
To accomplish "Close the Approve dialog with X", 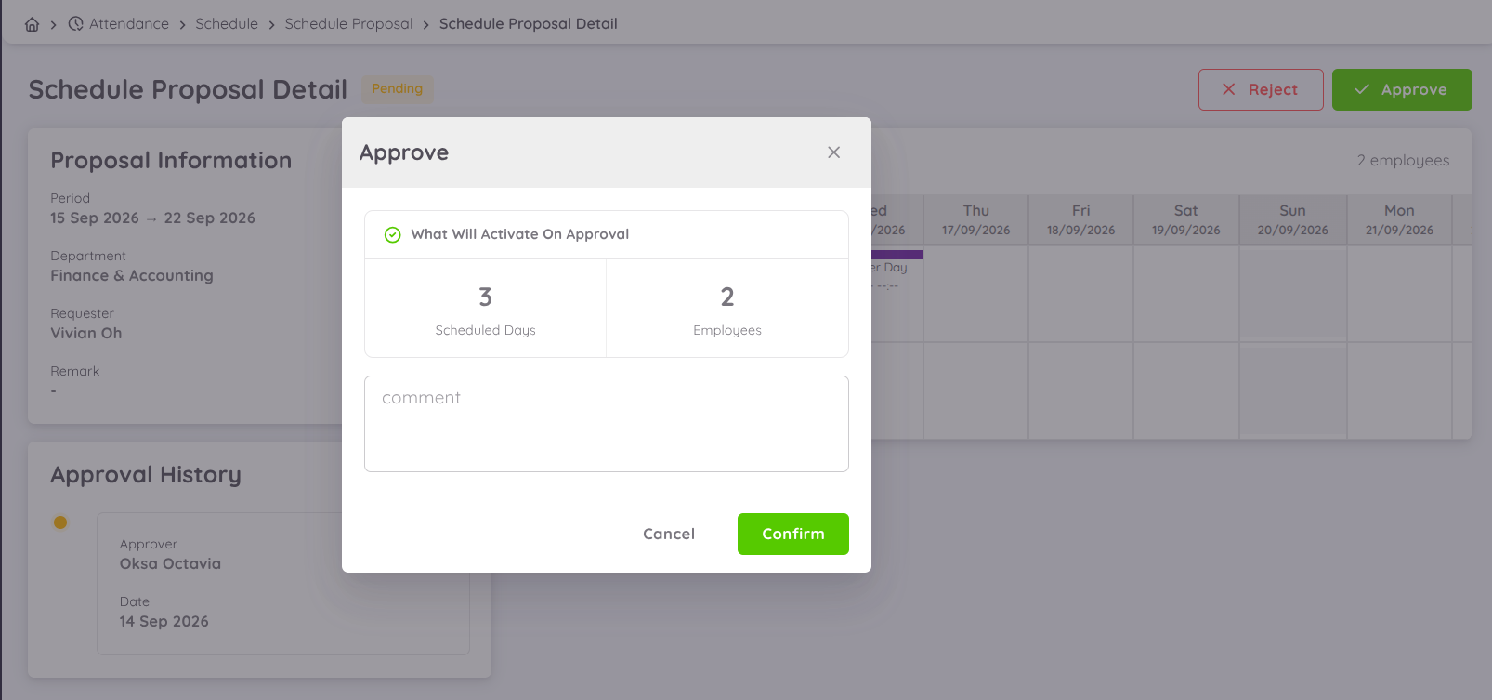I will click(x=833, y=152).
